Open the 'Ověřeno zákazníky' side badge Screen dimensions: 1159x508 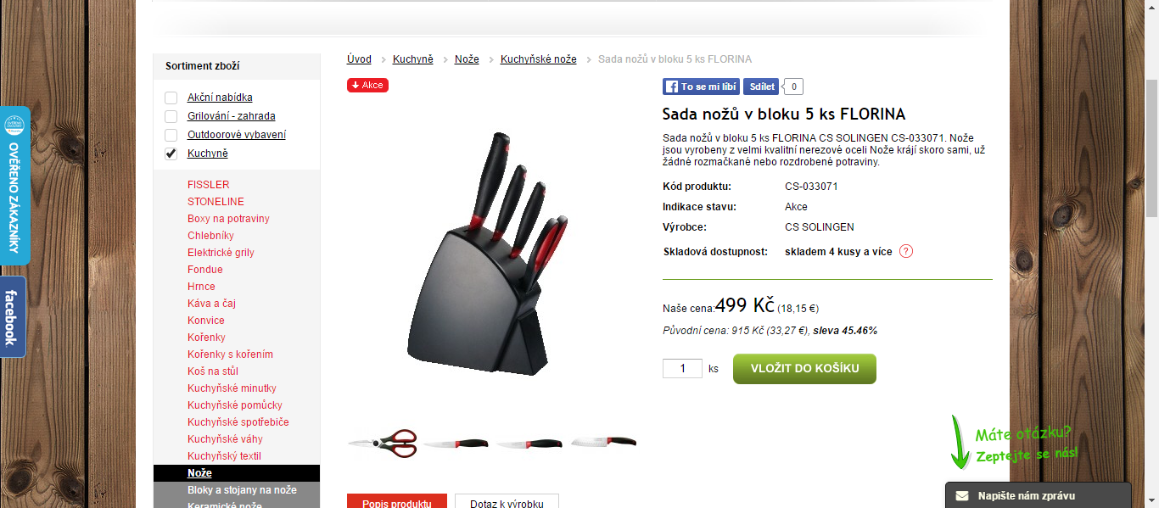tap(14, 185)
